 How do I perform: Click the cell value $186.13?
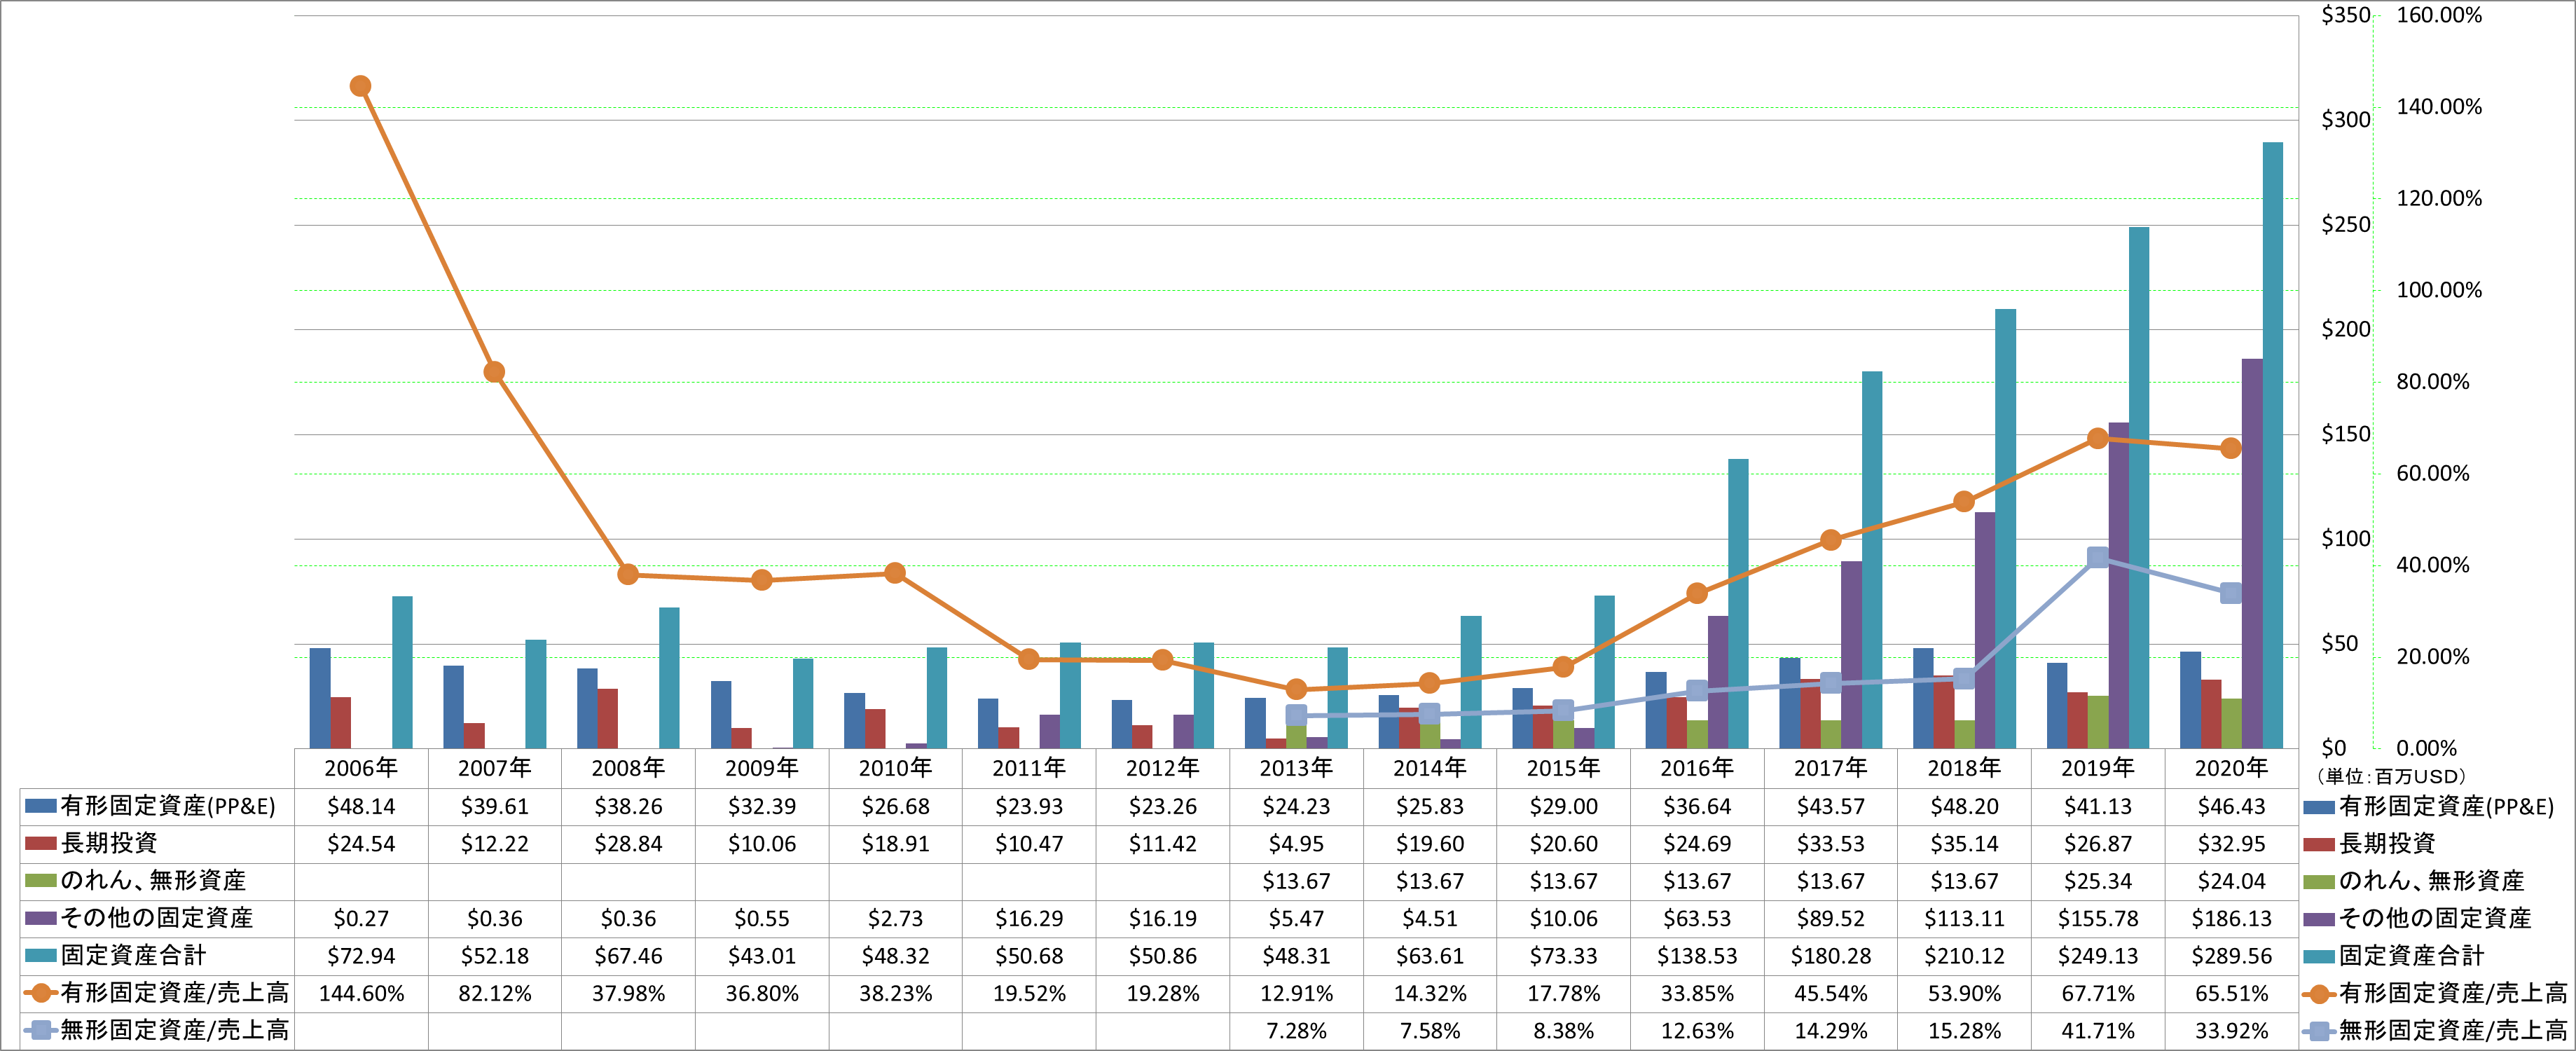[x=2231, y=918]
